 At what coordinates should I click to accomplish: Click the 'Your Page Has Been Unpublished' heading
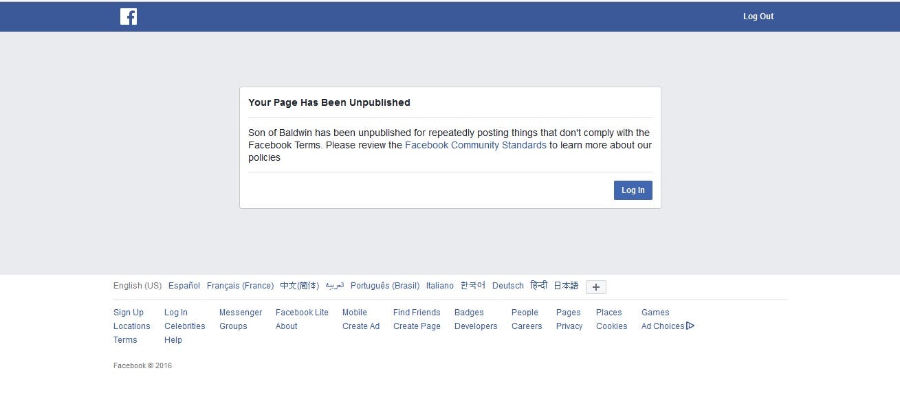click(329, 102)
